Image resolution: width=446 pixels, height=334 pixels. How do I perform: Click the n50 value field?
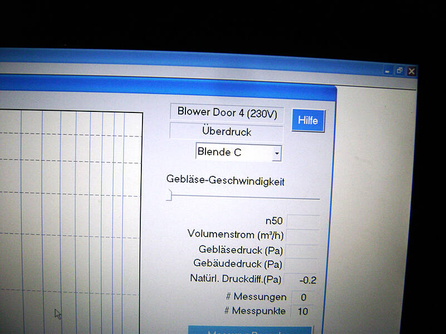(x=303, y=221)
